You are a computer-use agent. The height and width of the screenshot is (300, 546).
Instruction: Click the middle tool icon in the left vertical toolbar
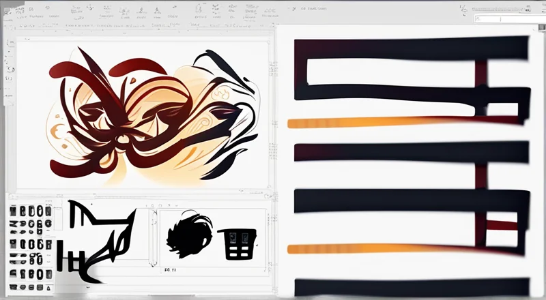tap(9, 68)
